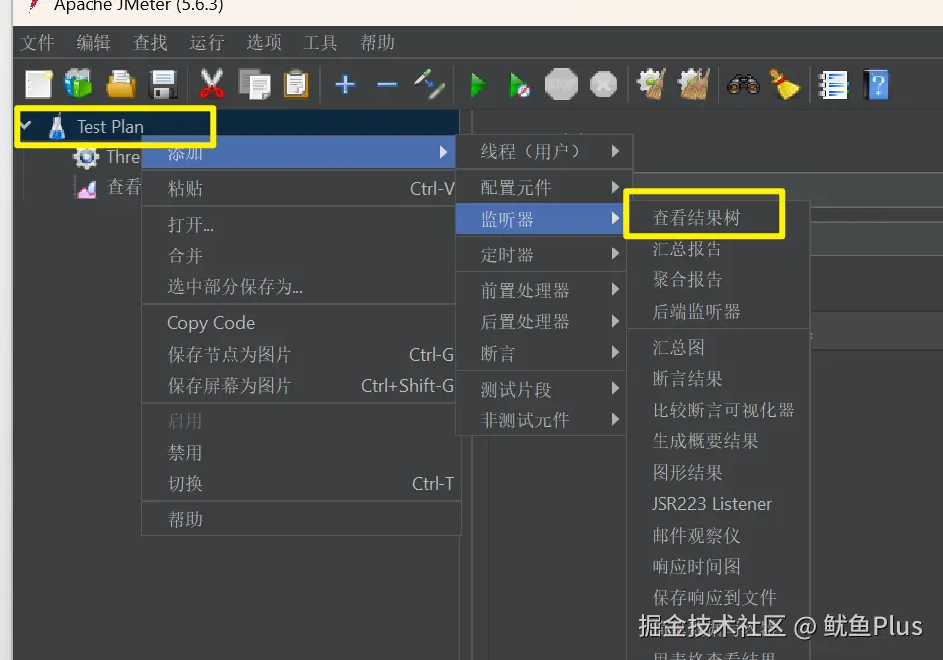Click the Thread Group gear icon
The image size is (943, 660).
tap(86, 157)
